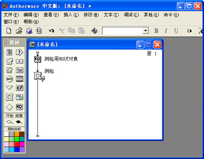Select the Knowledge Object icon in the palette
This screenshot has width=204, height=159.
pos(19,107)
